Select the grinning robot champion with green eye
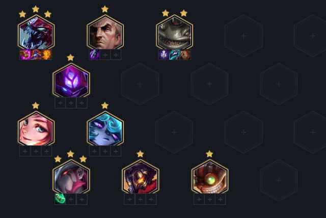 click(210, 177)
